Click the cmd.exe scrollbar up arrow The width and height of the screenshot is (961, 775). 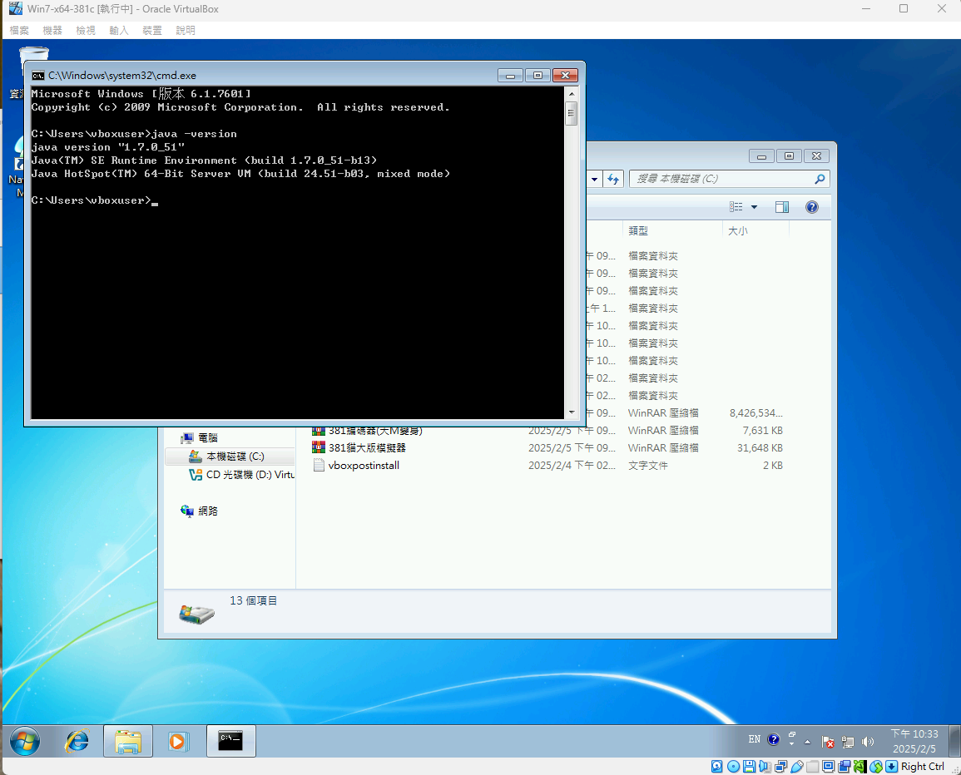click(572, 94)
